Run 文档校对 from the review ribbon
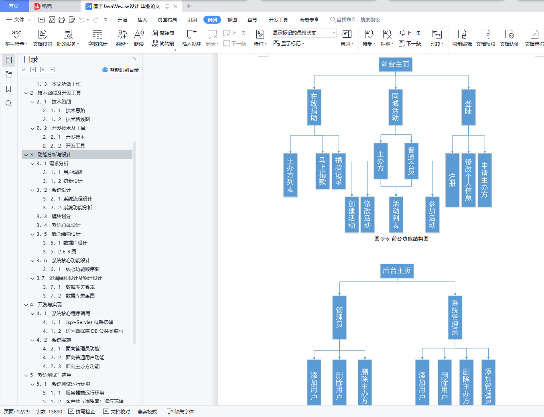 [43, 38]
